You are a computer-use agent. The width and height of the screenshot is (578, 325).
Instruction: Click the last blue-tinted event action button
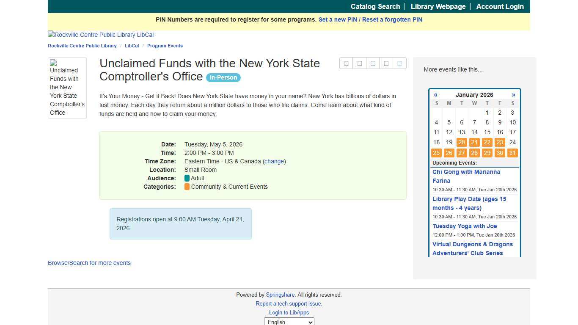[x=399, y=63]
